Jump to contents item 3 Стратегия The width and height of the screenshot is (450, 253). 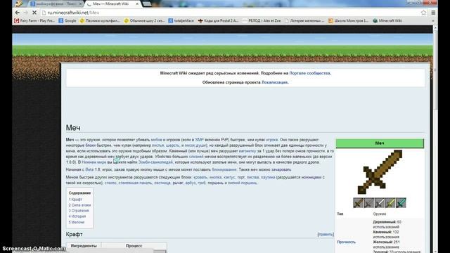pos(79,211)
